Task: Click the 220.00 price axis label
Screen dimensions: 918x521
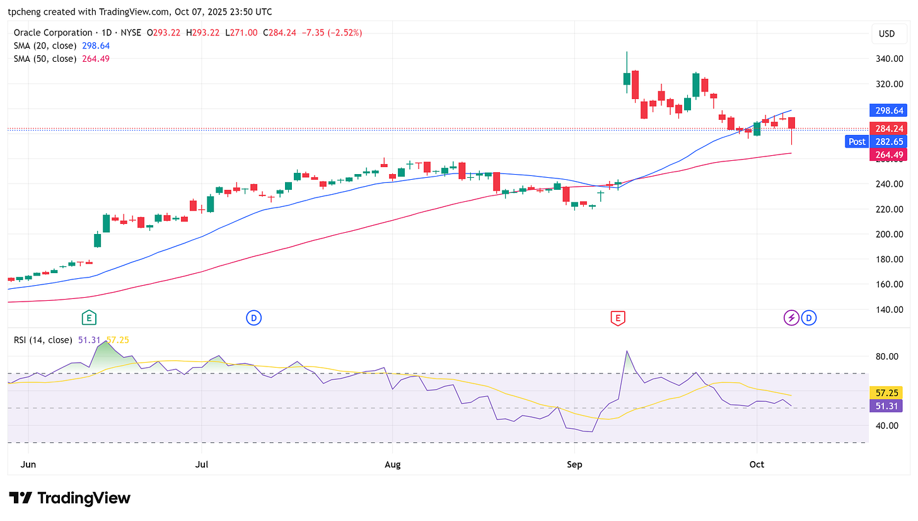Action: [888, 209]
